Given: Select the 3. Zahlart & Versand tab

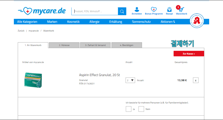Looking at the screenshot, I should [x=95, y=45].
